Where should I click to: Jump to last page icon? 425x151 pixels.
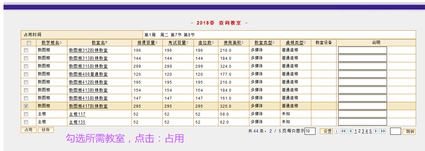pyautogui.click(x=383, y=131)
